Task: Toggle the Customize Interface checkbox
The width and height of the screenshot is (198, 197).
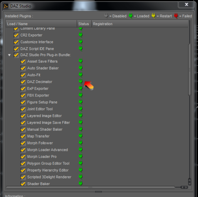Action: pyautogui.click(x=16, y=42)
